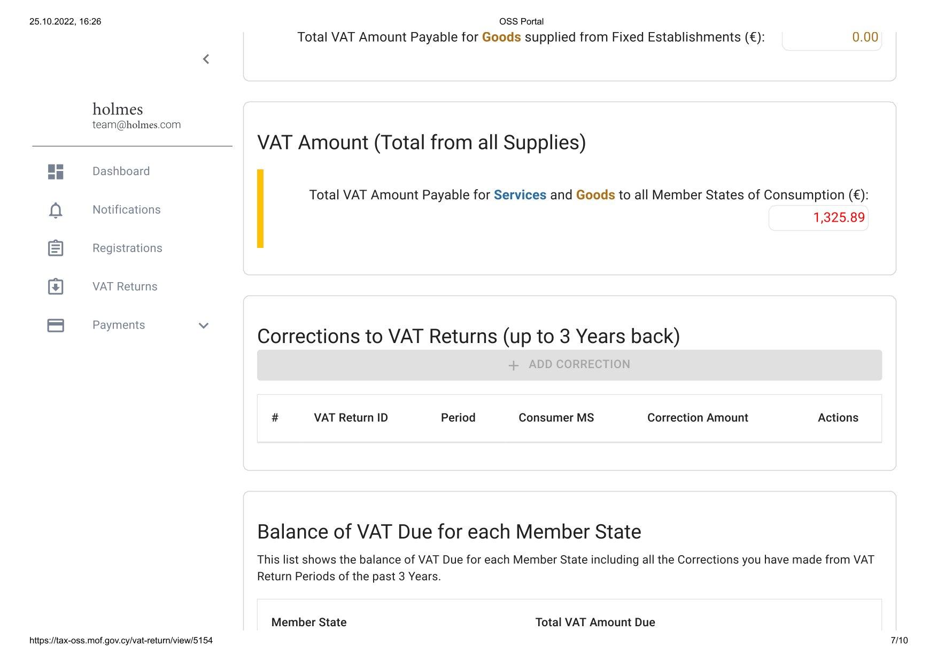Click the Dashboard grid icon
The image size is (937, 662).
(x=56, y=172)
